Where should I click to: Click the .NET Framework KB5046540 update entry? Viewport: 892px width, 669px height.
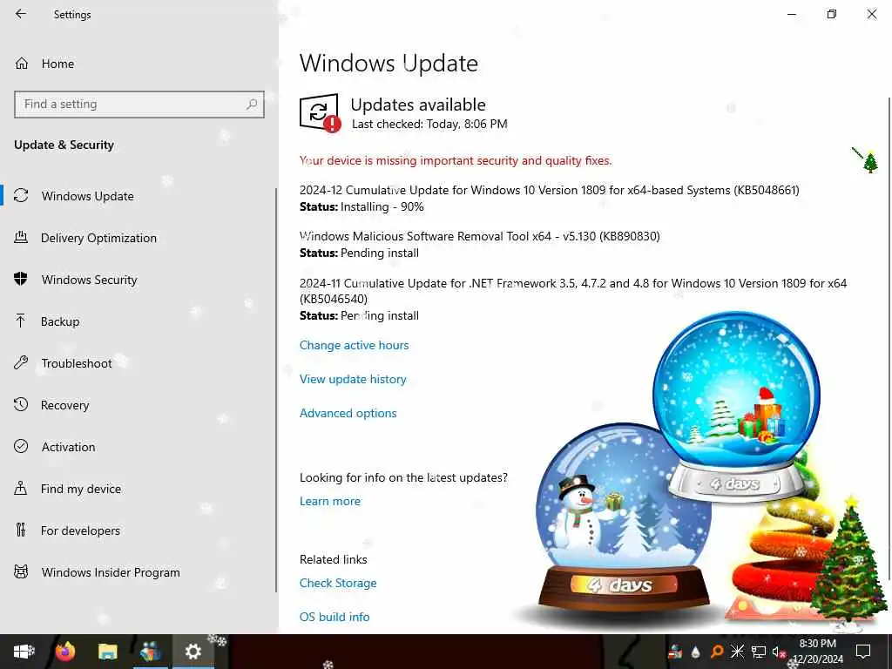pos(573,291)
